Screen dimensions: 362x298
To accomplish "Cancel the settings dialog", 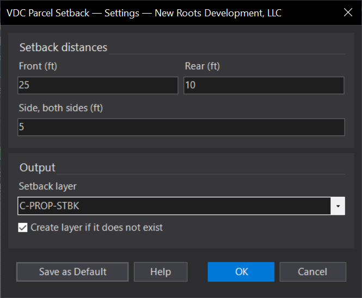I will pyautogui.click(x=313, y=272).
